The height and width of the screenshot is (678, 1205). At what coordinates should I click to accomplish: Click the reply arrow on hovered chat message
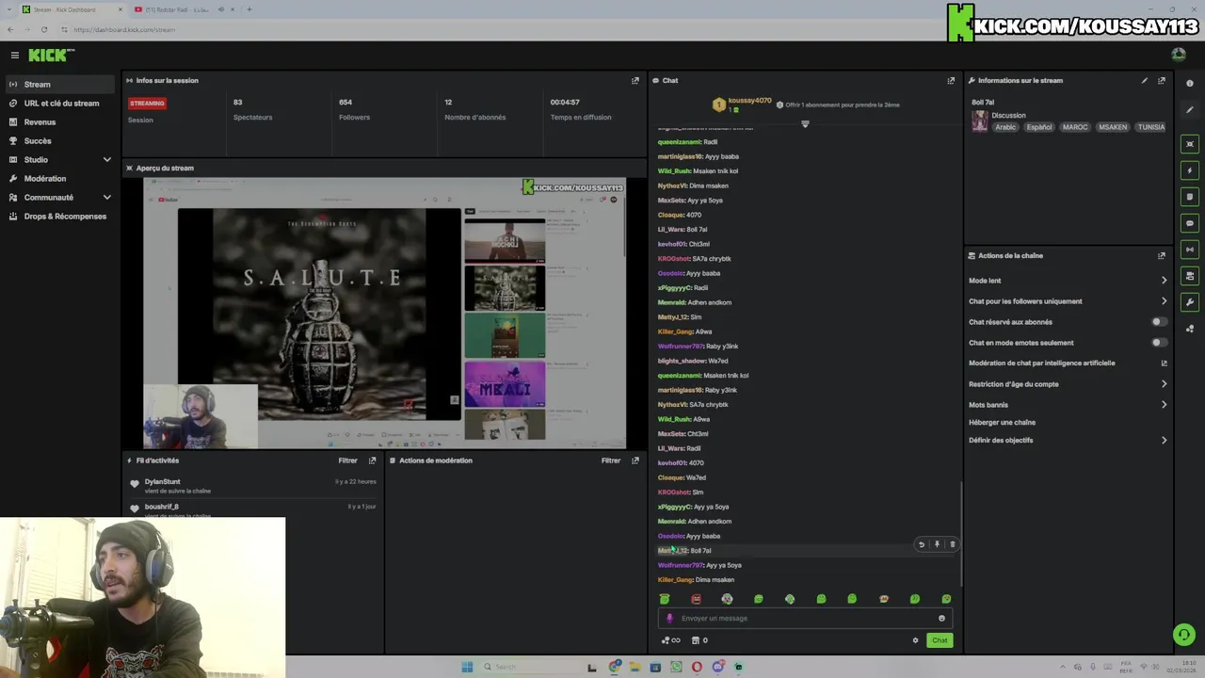(x=922, y=544)
